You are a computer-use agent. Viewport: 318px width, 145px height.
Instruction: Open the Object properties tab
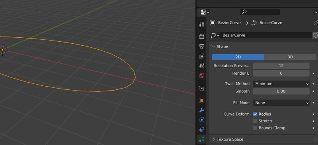coord(202,100)
